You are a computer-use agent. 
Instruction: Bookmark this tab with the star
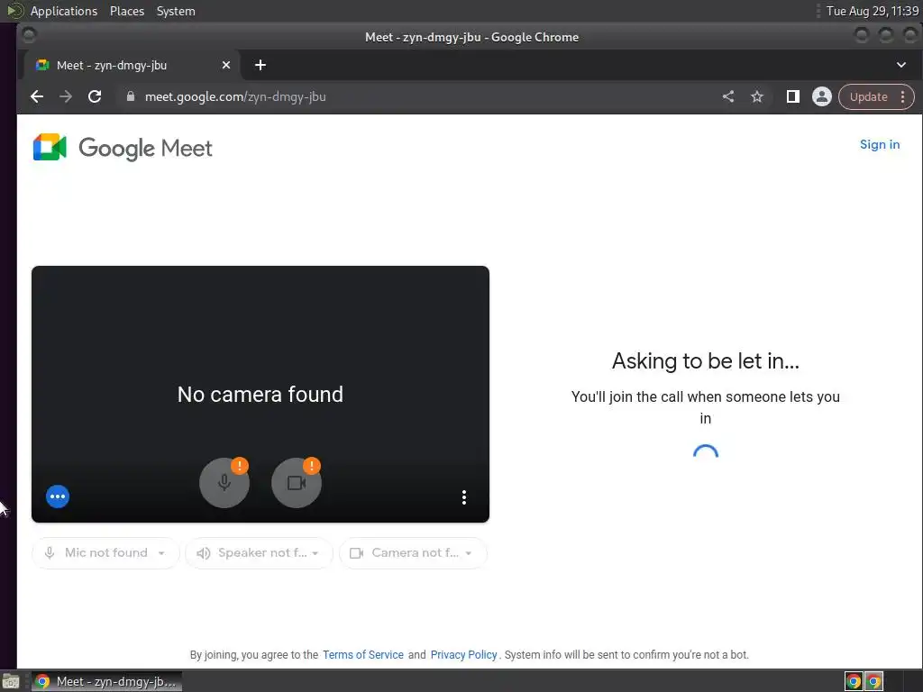point(757,96)
